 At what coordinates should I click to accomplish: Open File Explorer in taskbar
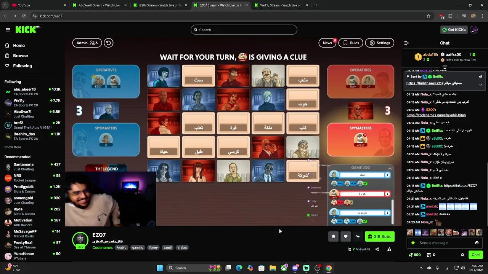pyautogui.click(x=273, y=268)
